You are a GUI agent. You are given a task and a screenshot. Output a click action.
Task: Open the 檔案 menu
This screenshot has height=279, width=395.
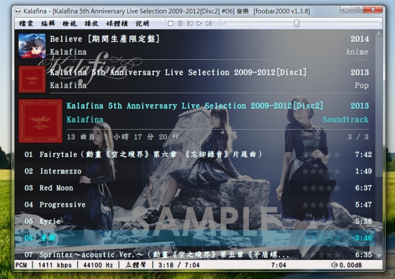coord(26,24)
